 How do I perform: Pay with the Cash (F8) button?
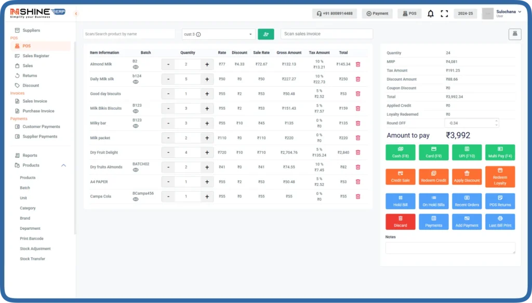400,153
